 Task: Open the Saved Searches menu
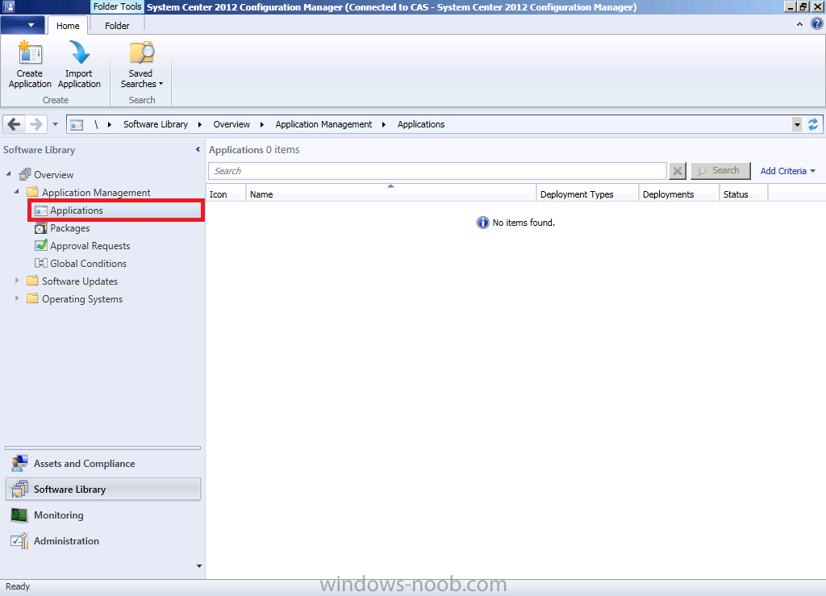click(x=141, y=65)
